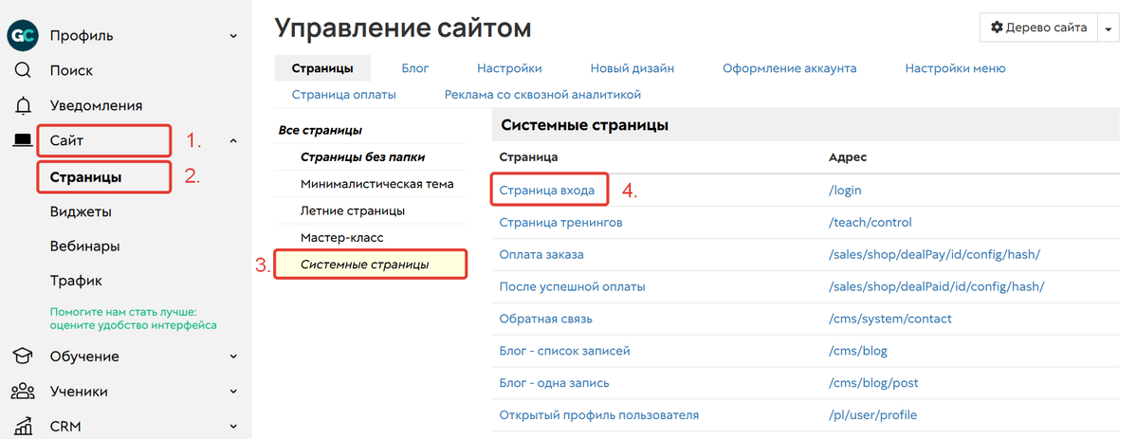This screenshot has height=439, width=1137.
Task: Click the magnifier Search icon in sidebar
Action: 23,70
